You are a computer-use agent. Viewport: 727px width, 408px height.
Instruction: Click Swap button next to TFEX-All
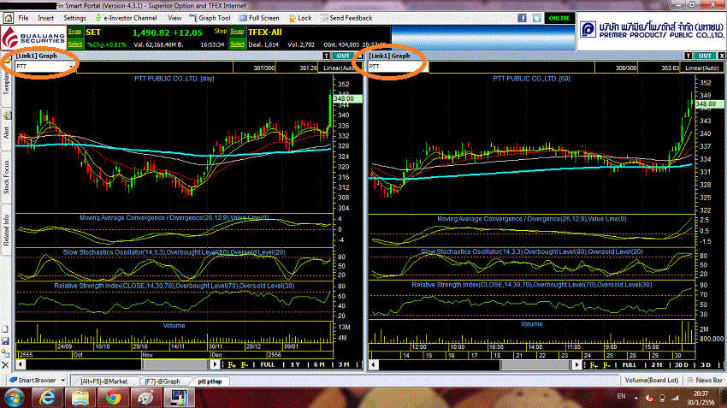pyautogui.click(x=237, y=32)
